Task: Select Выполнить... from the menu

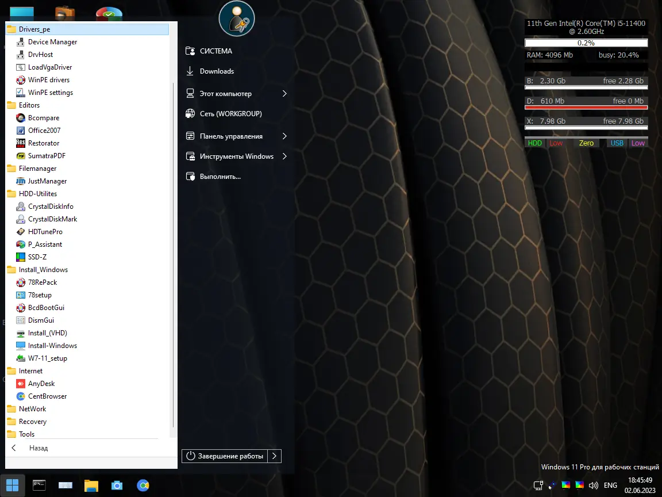Action: [221, 176]
